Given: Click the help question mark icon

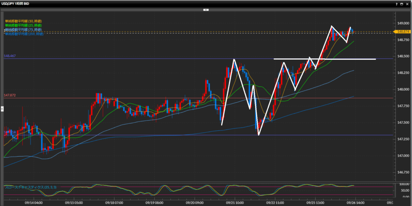Looking at the screenshot, I should coord(396,3).
